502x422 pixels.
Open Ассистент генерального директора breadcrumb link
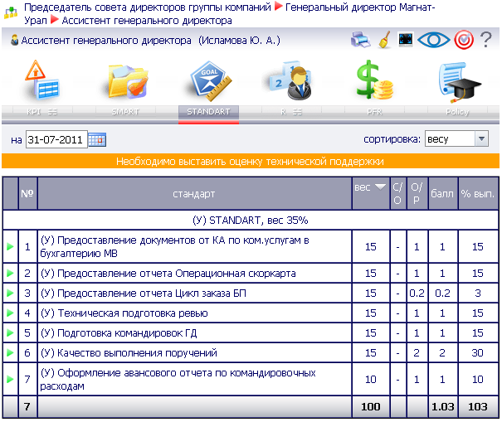pos(147,21)
